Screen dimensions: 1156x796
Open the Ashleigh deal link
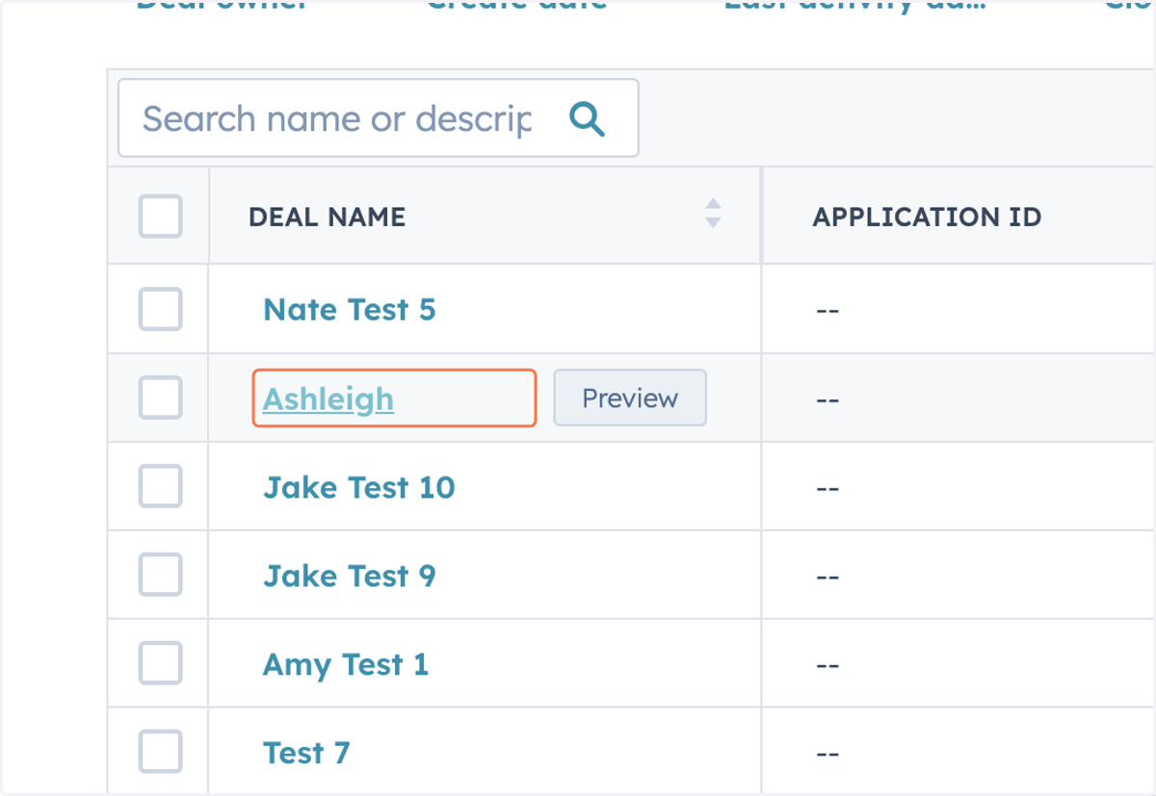328,398
